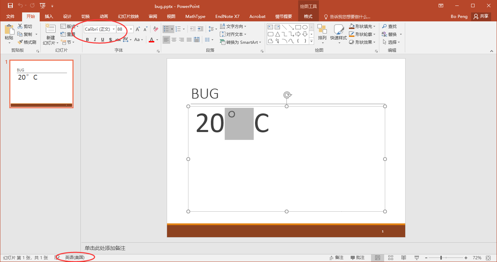Screen dimensions: 497x262
Task: Open the Shape Fill (形状填充) dropdown
Action: [x=362, y=26]
